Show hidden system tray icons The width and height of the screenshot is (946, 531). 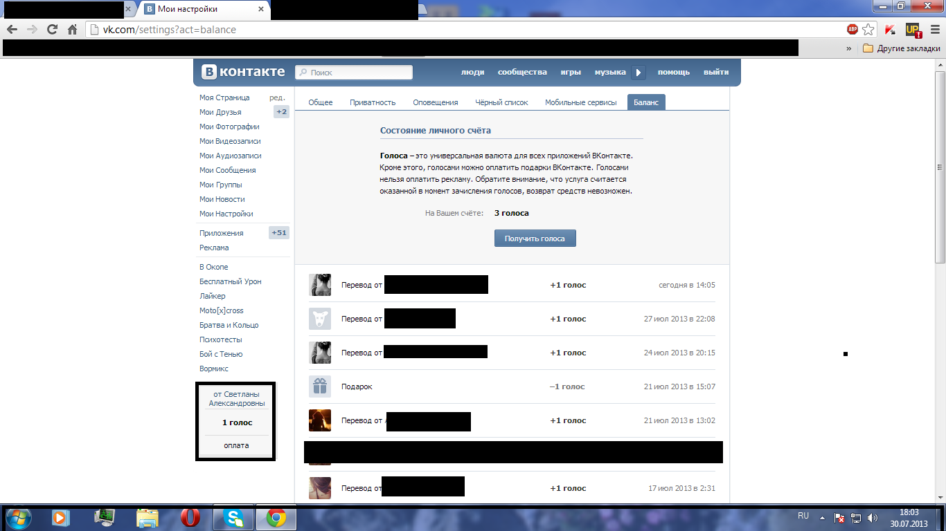coord(822,517)
